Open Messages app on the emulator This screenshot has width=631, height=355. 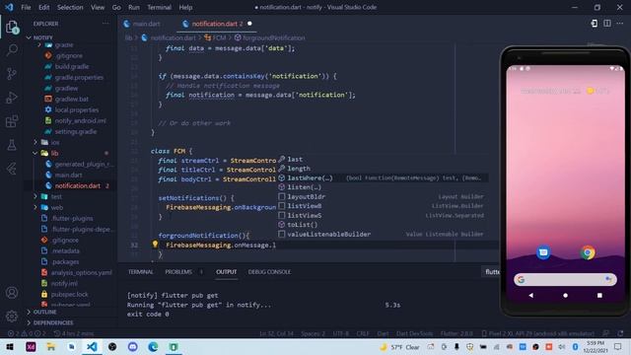pyautogui.click(x=543, y=252)
